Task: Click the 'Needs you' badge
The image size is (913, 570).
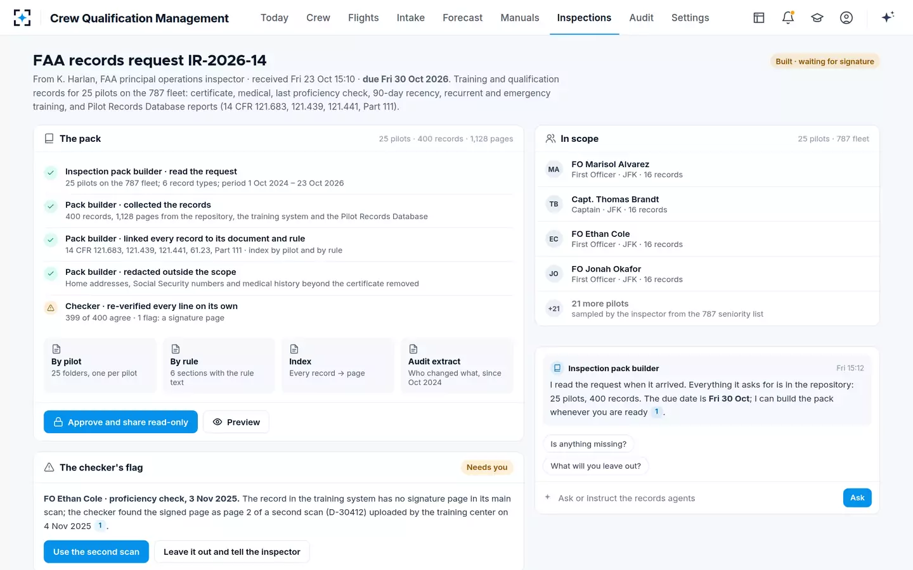Action: click(x=487, y=467)
